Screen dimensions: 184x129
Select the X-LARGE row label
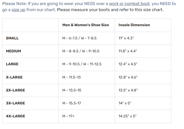point(14,77)
